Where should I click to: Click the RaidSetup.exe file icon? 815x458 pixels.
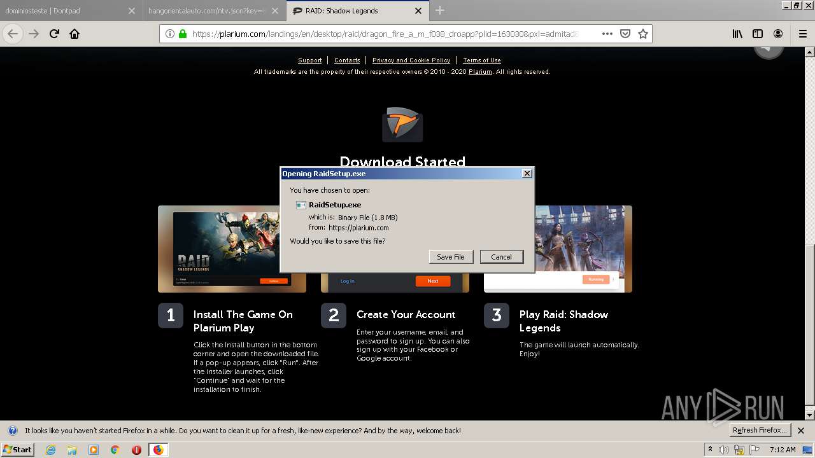pos(301,205)
